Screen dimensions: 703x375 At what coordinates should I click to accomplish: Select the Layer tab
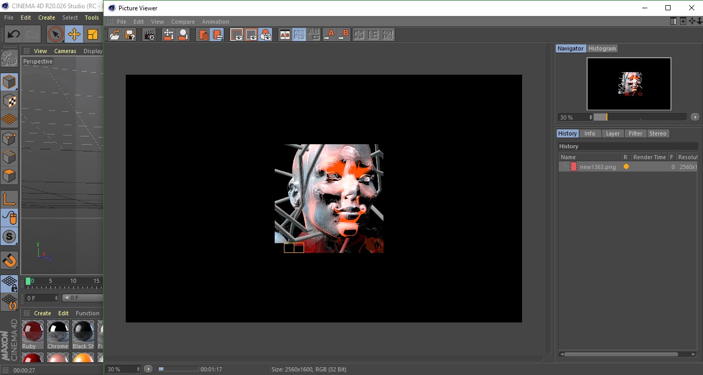pos(612,133)
